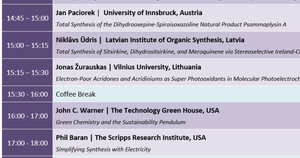The image size is (300, 158).
Task: Select speaker name Phil Baran
Action: click(72, 138)
